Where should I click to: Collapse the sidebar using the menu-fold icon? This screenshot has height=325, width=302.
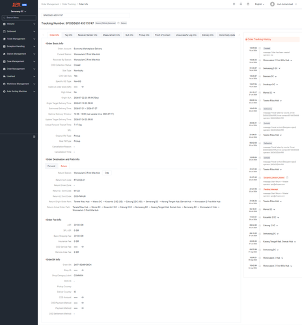(x=34, y=136)
